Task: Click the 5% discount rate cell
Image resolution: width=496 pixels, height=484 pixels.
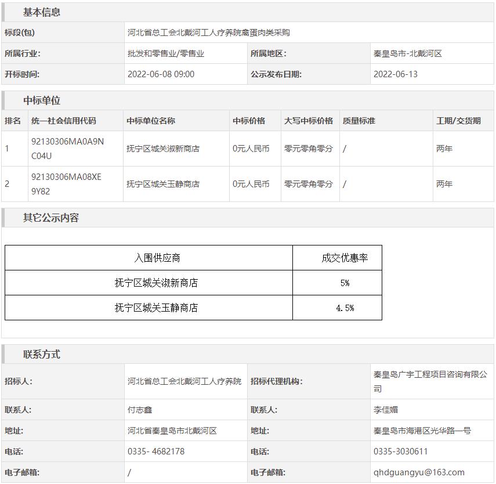Action: 345,283
